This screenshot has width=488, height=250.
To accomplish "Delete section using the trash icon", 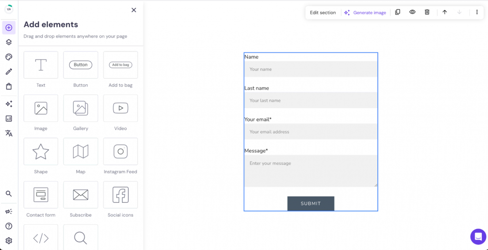I will (427, 12).
